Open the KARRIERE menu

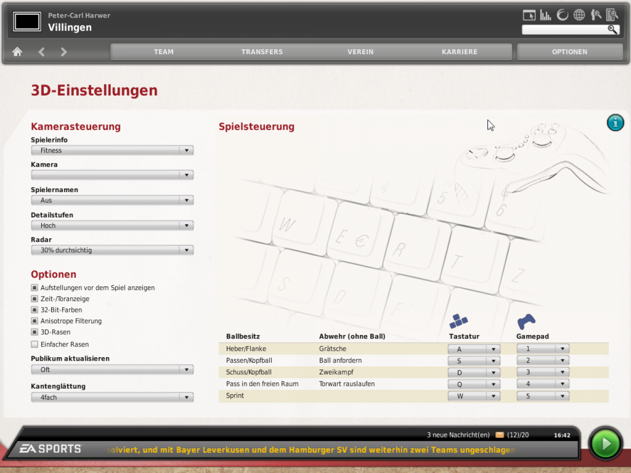[x=459, y=52]
